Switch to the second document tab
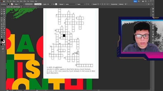 tap(30, 7)
